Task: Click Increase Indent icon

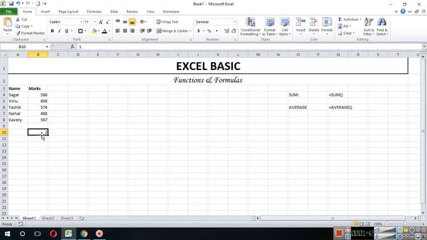Action: pyautogui.click(x=149, y=31)
